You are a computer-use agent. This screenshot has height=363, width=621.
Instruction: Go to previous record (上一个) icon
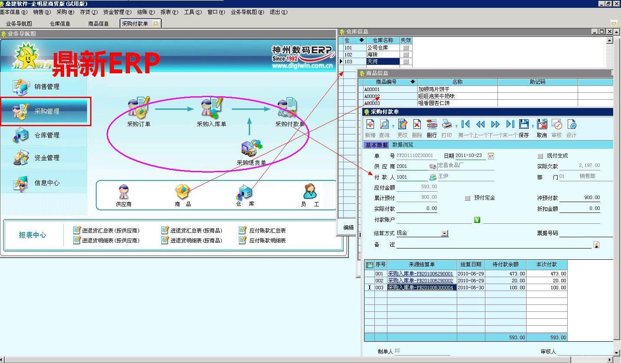pos(480,124)
